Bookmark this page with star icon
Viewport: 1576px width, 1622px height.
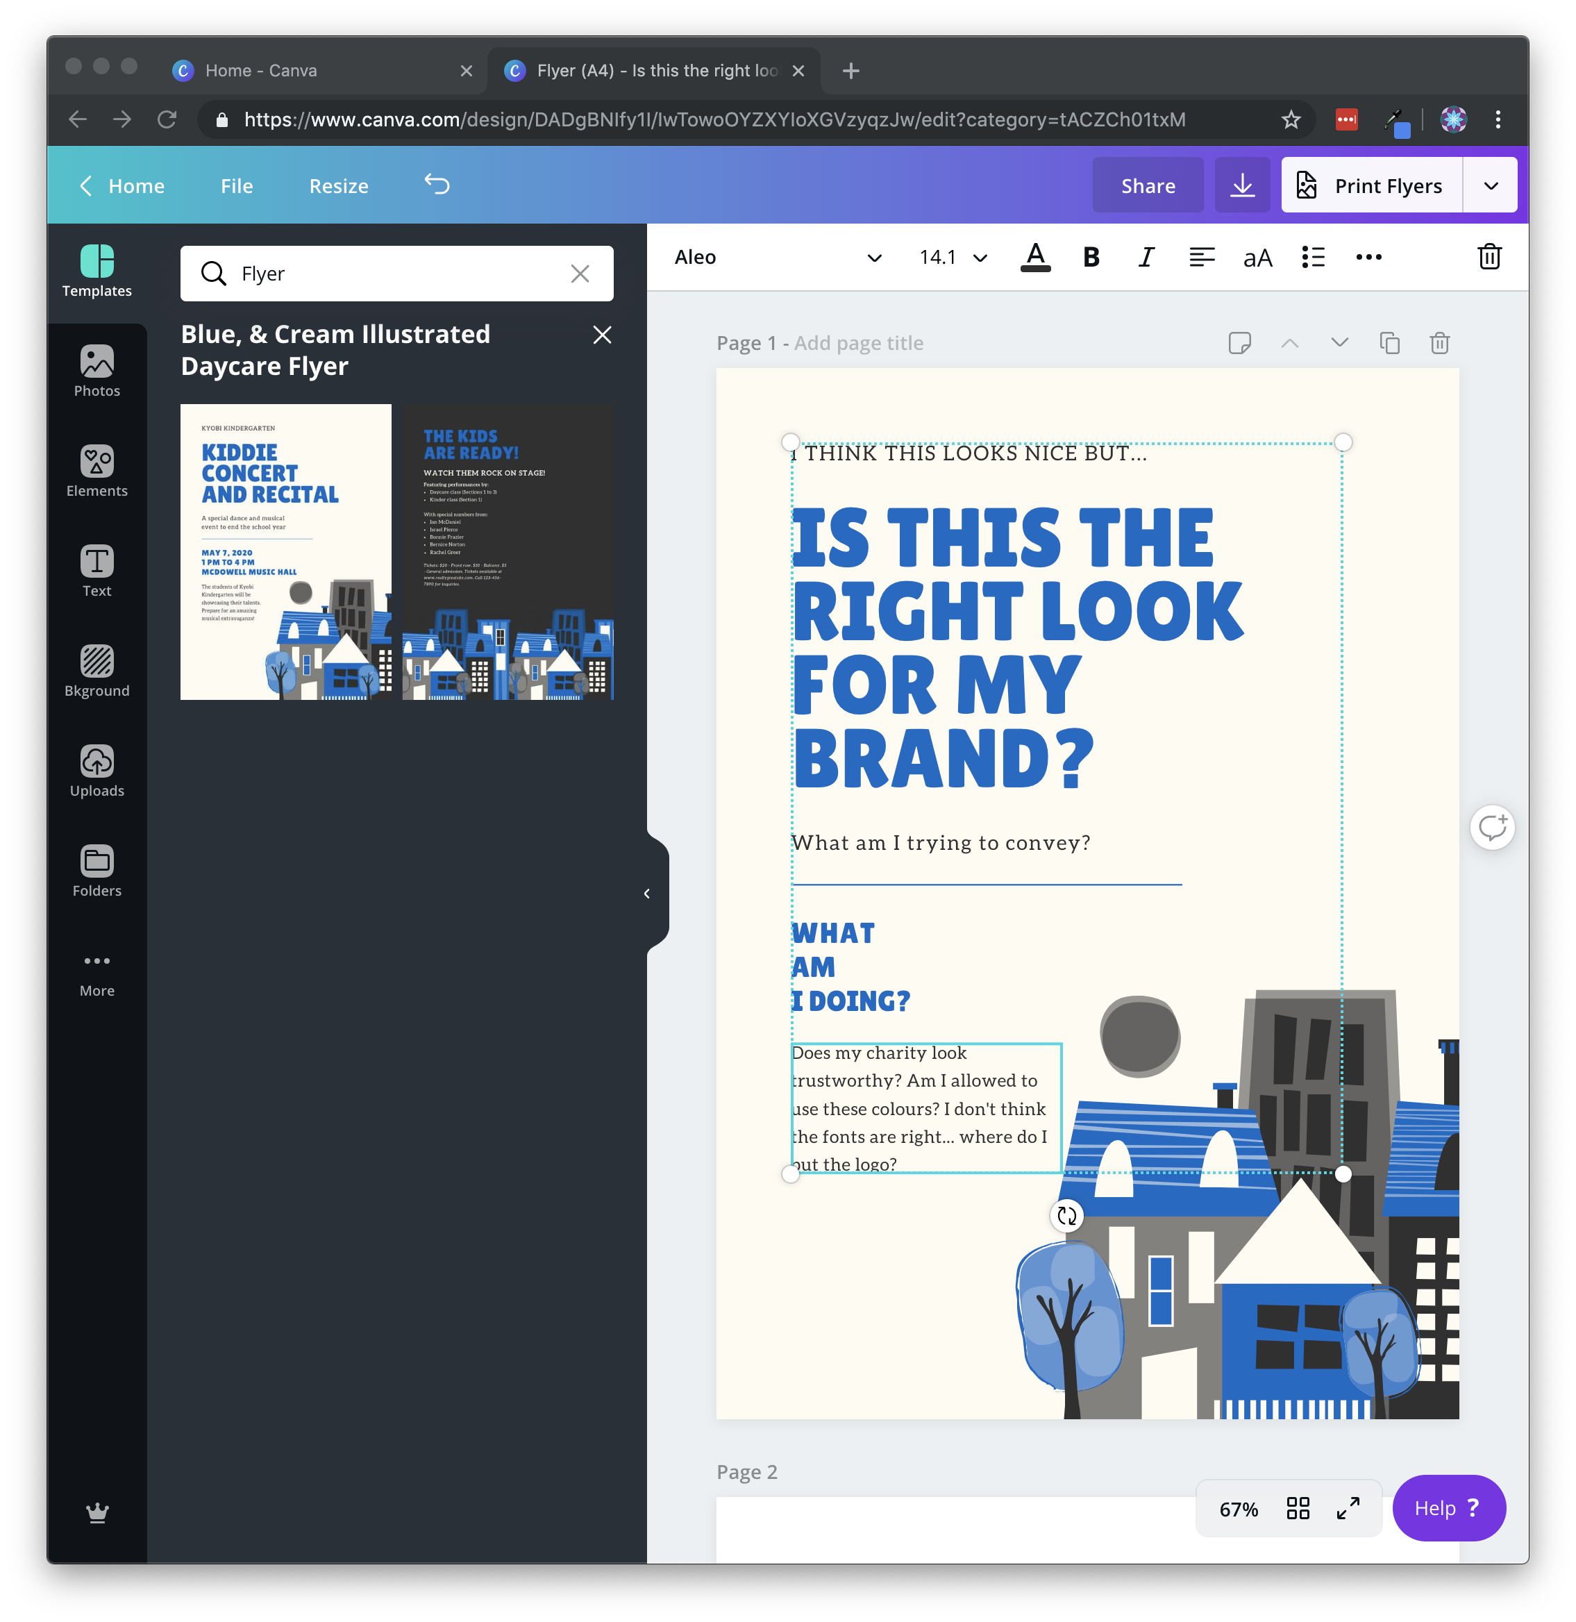[x=1291, y=119]
